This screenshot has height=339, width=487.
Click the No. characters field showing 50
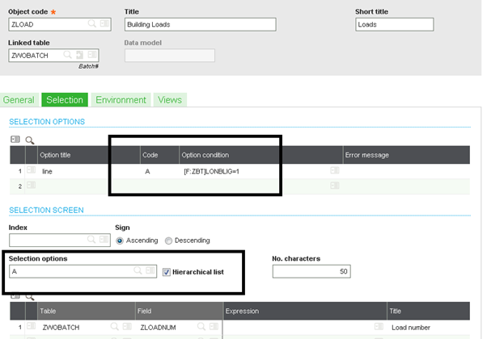311,272
